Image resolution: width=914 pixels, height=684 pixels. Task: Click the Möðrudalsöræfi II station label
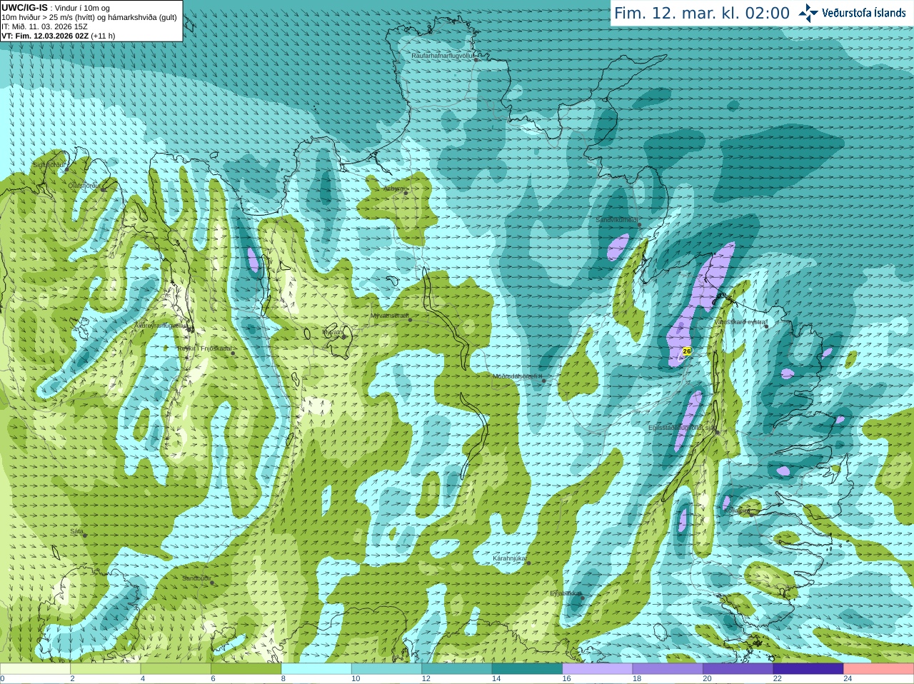518,376
